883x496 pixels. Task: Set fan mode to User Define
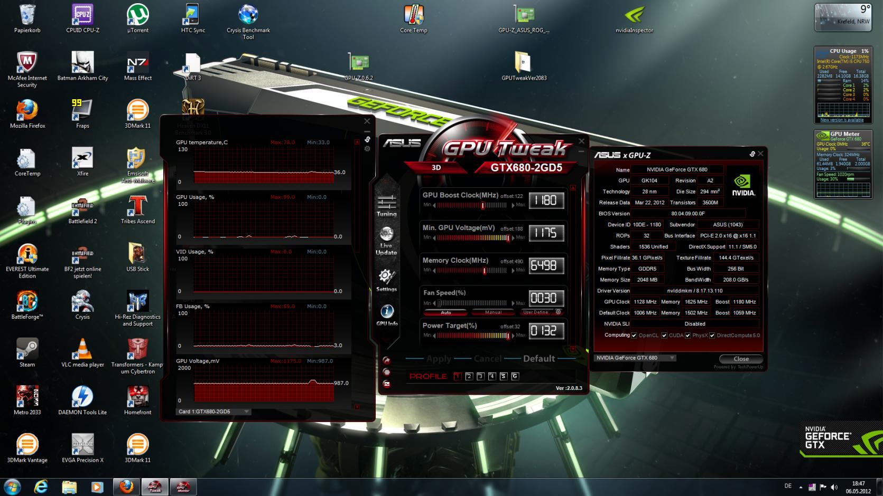[x=536, y=312]
